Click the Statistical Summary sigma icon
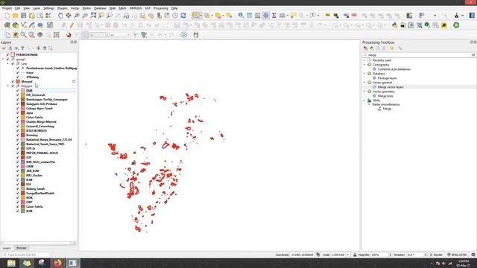The image size is (477, 268). click(x=274, y=15)
